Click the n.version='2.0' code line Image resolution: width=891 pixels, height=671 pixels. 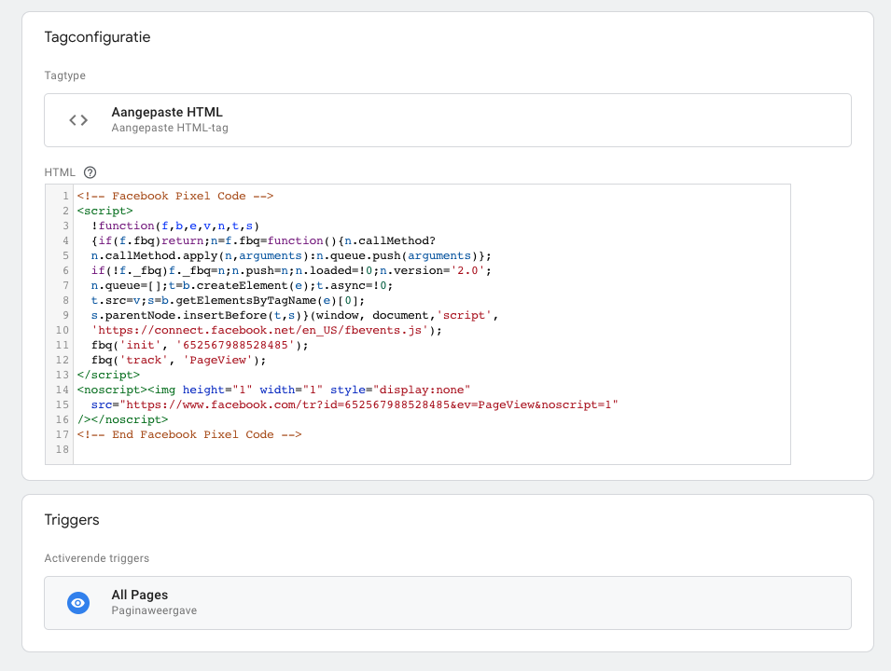coord(291,270)
